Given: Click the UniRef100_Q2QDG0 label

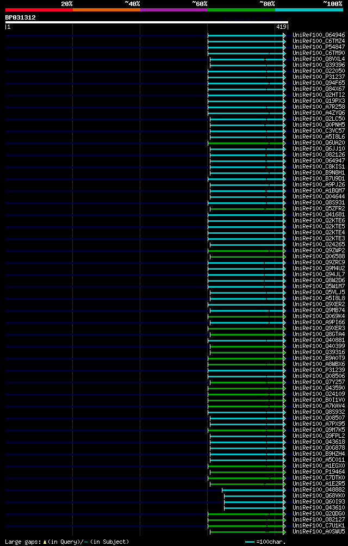Looking at the screenshot, I should pos(319,514).
